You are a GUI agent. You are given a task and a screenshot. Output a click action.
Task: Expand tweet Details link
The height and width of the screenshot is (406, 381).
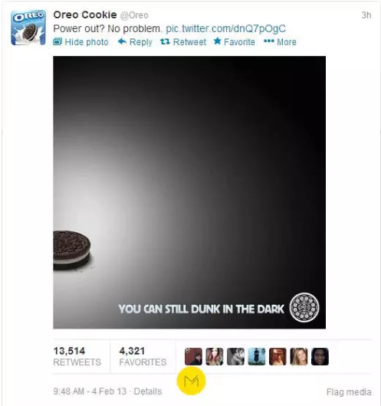point(148,391)
